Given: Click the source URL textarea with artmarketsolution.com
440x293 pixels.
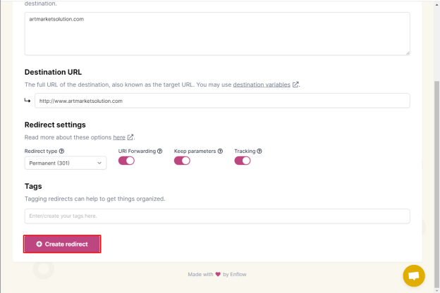Looking at the screenshot, I should tap(217, 34).
